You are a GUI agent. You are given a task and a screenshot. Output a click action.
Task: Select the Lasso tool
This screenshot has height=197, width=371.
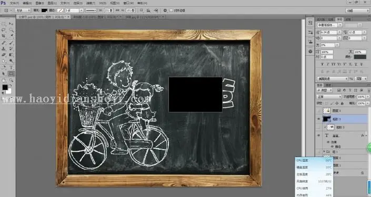click(4, 30)
